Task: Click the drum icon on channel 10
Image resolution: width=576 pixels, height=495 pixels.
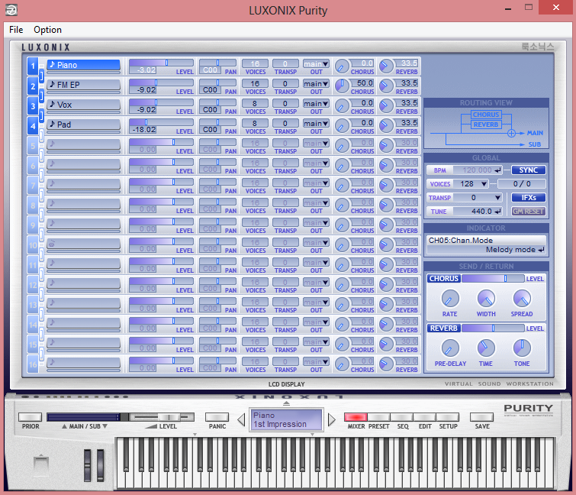Action: (x=52, y=243)
